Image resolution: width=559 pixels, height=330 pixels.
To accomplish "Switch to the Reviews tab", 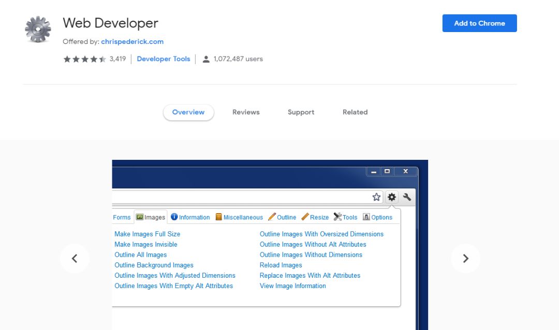I will pyautogui.click(x=246, y=112).
